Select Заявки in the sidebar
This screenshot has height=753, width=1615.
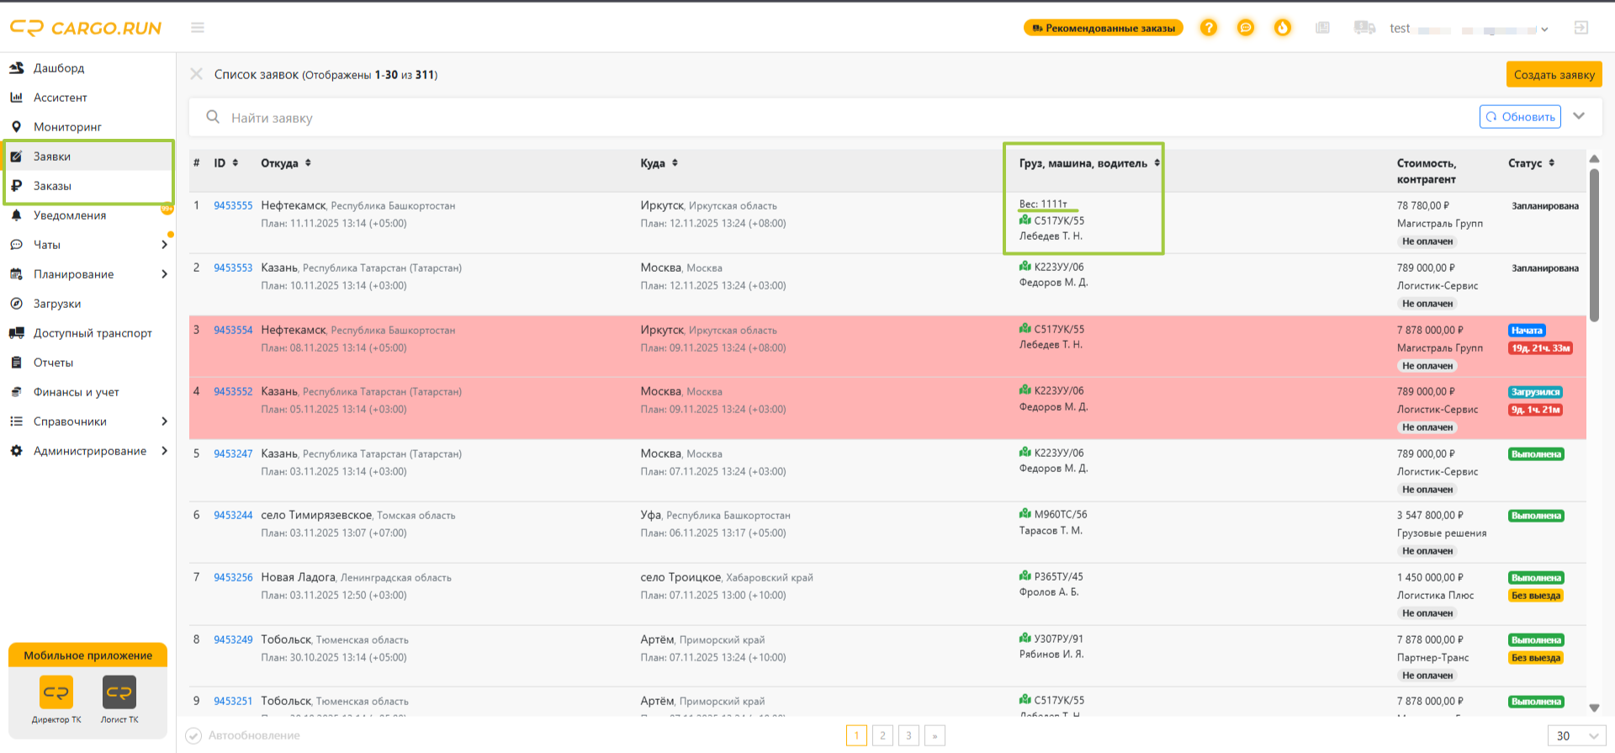(x=88, y=156)
